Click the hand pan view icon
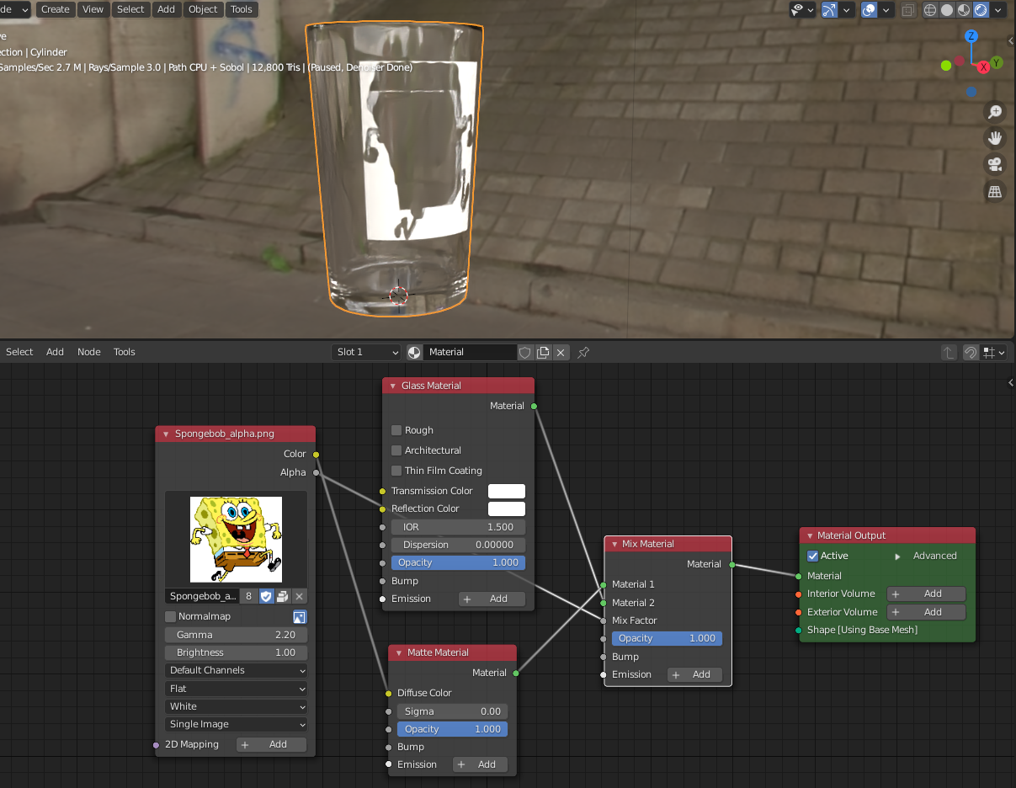 click(995, 138)
